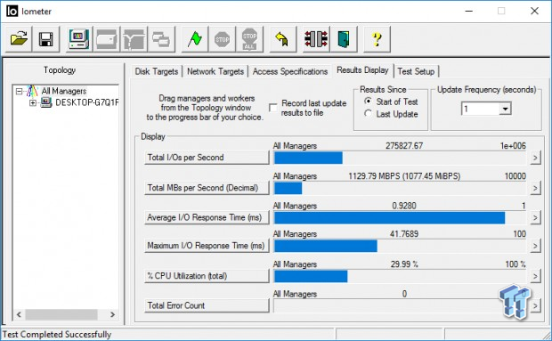
Task: Click the Average I/O Response Time (ms) button
Action: (207, 217)
